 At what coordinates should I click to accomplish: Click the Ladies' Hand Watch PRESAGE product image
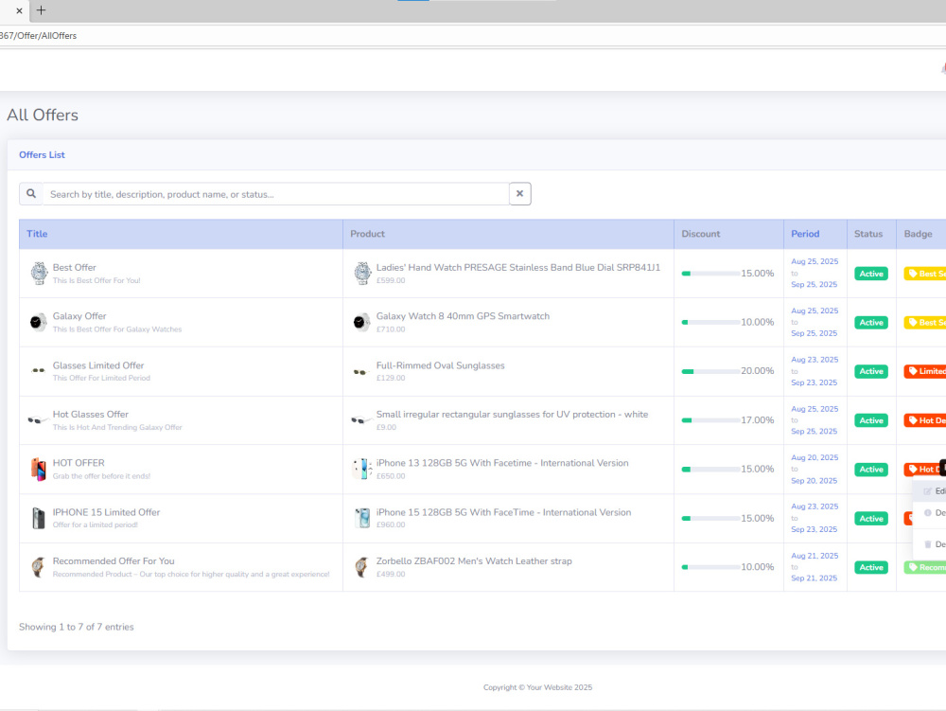(x=362, y=274)
